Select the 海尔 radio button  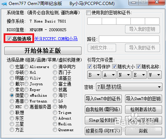[x=55, y=95]
